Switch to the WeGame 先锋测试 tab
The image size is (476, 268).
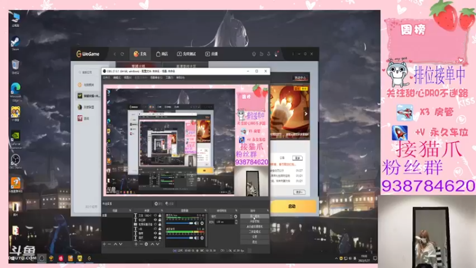point(186,54)
